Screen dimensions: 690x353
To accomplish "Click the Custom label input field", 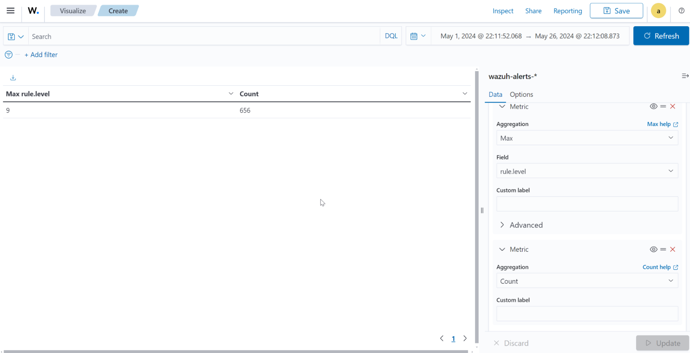I will click(586, 204).
